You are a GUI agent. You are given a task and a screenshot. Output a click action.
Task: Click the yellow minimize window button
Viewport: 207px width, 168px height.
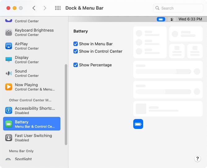[15, 8]
